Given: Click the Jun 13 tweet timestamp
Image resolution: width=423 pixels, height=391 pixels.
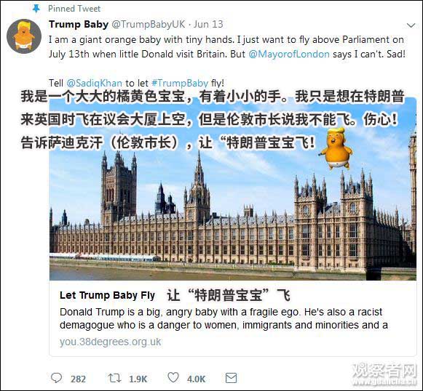Looking at the screenshot, I should (x=208, y=24).
